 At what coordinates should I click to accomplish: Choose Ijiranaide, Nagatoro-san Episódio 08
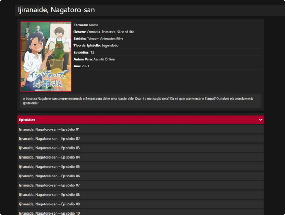[50, 195]
